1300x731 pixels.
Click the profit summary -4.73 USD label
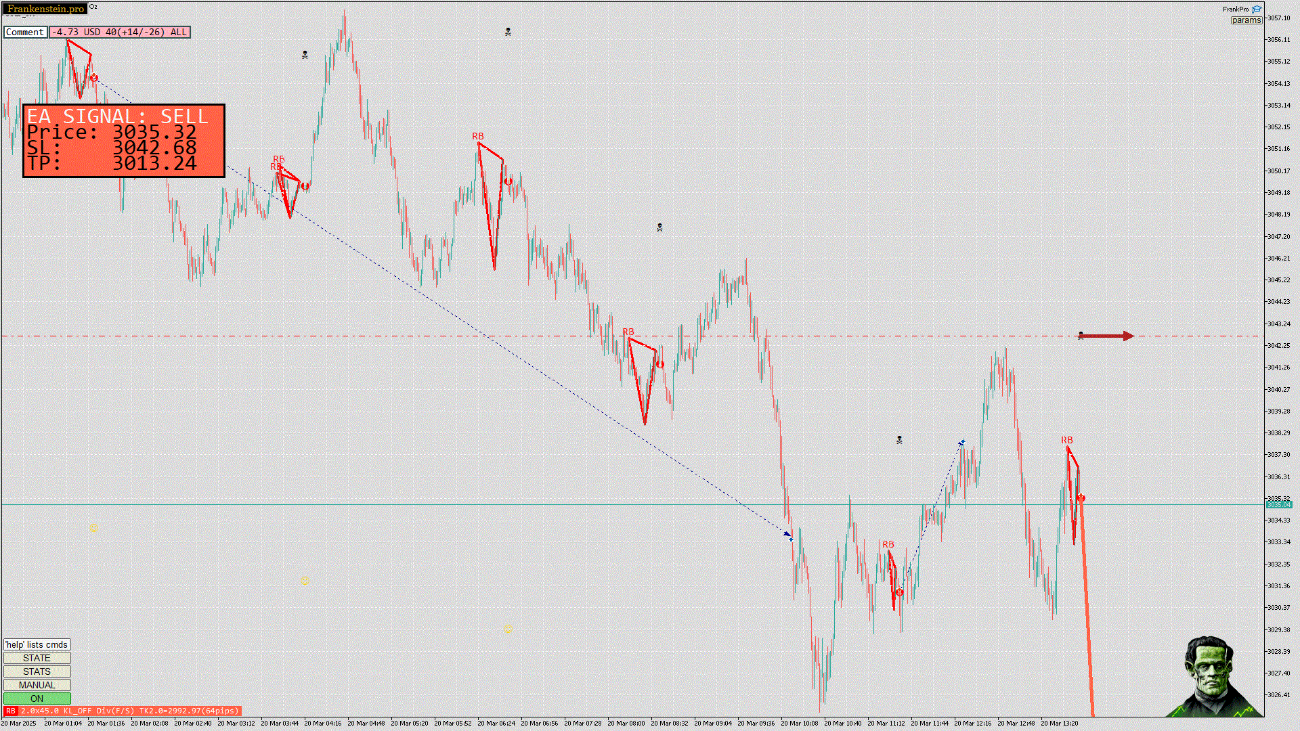point(119,32)
